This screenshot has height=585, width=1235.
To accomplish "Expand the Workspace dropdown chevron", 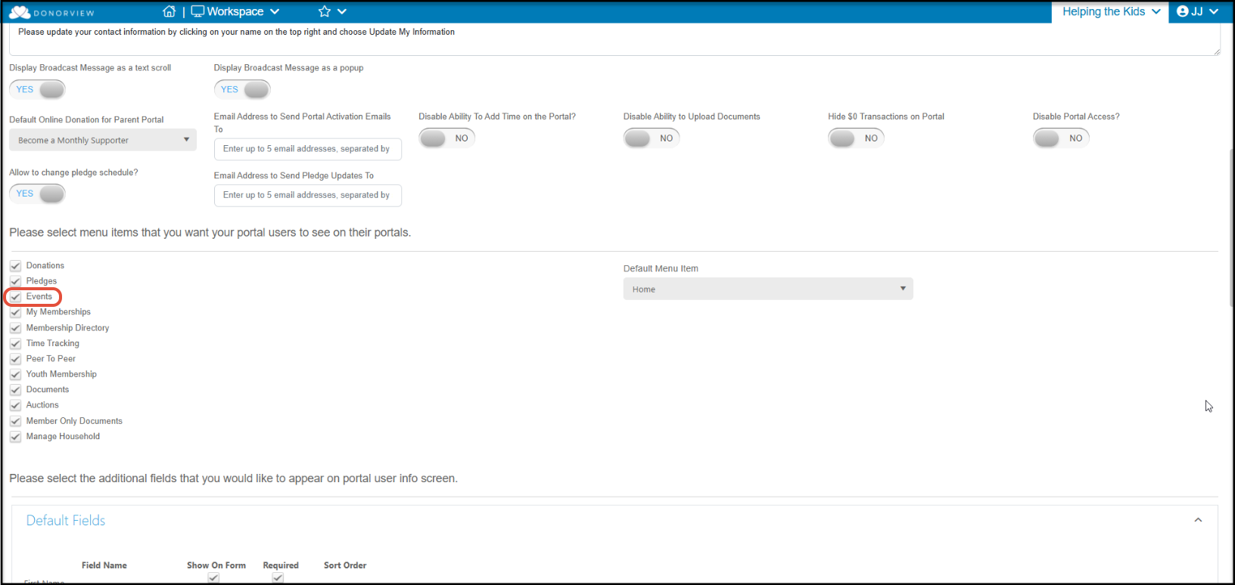I will [x=275, y=11].
